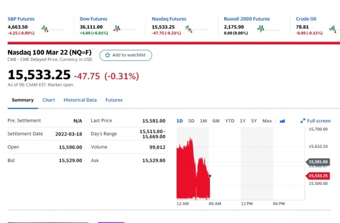
Task: Switch chart range to 5D
Action: [x=191, y=121]
